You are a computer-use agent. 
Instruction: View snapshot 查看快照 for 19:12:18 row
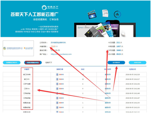tap(108, 74)
